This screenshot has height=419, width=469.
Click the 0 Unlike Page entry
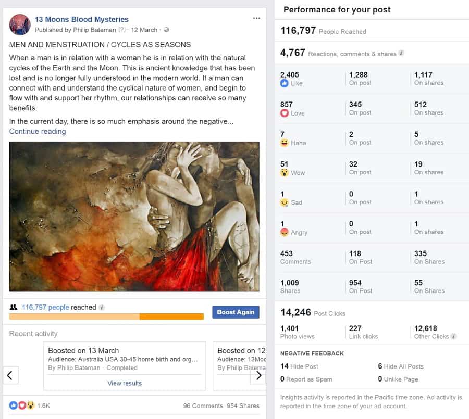398,379
